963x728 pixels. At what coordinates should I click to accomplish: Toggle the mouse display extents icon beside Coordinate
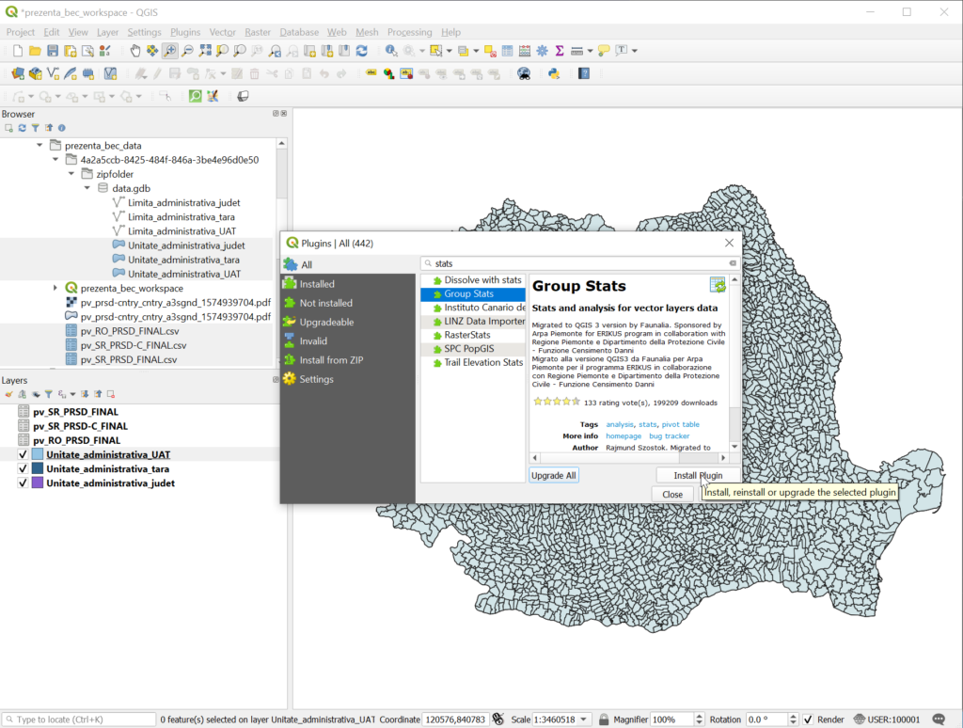tap(498, 720)
